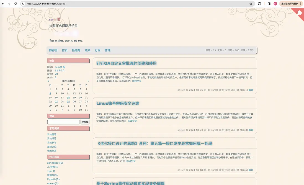Click 阅读全文 for the 钉钉OA post
The width and height of the screenshot is (304, 185).
pyautogui.click(x=137, y=81)
